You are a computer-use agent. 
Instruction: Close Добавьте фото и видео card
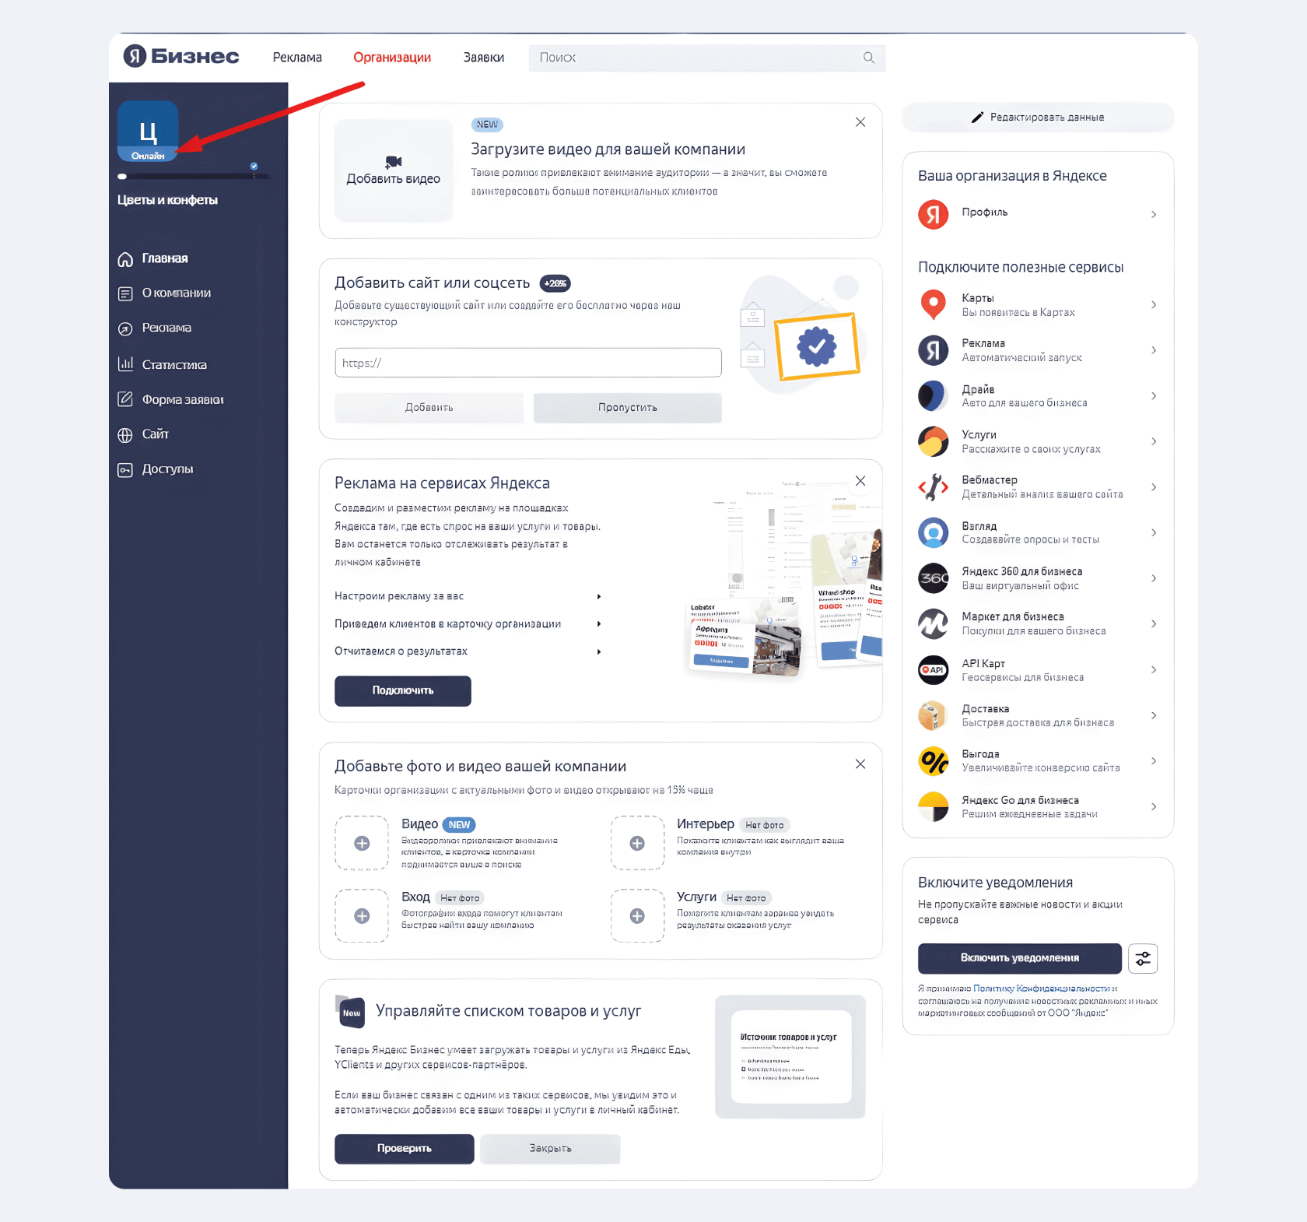[860, 764]
